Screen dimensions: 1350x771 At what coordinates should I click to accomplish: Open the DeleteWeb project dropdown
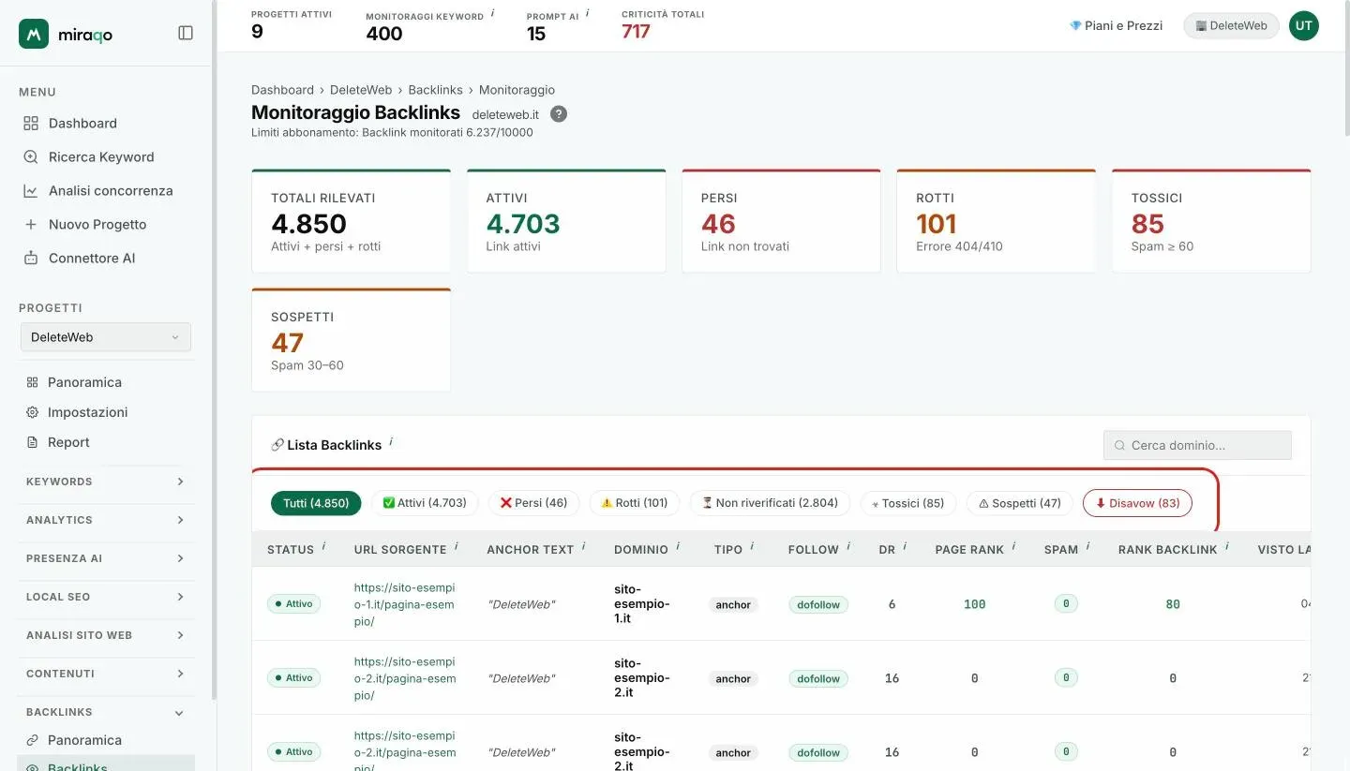point(106,337)
